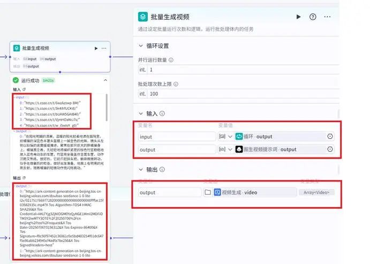
Task: Click the 循环 node icon in the input value
Action: pyautogui.click(x=239, y=137)
